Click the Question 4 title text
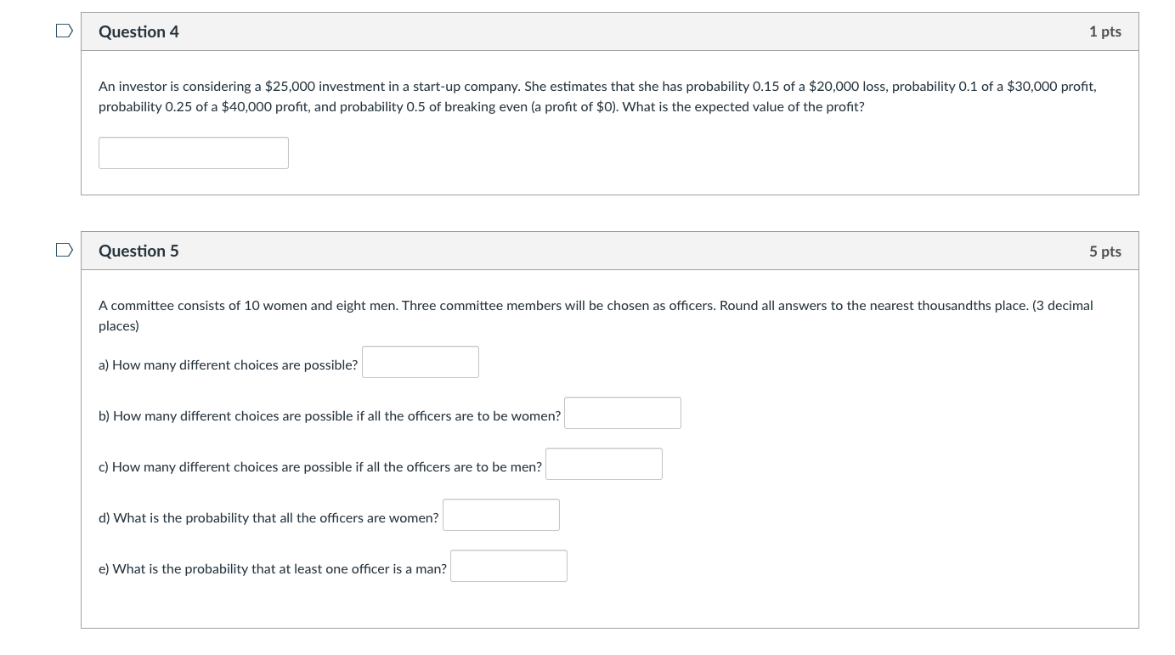This screenshot has height=655, width=1175. [x=138, y=31]
